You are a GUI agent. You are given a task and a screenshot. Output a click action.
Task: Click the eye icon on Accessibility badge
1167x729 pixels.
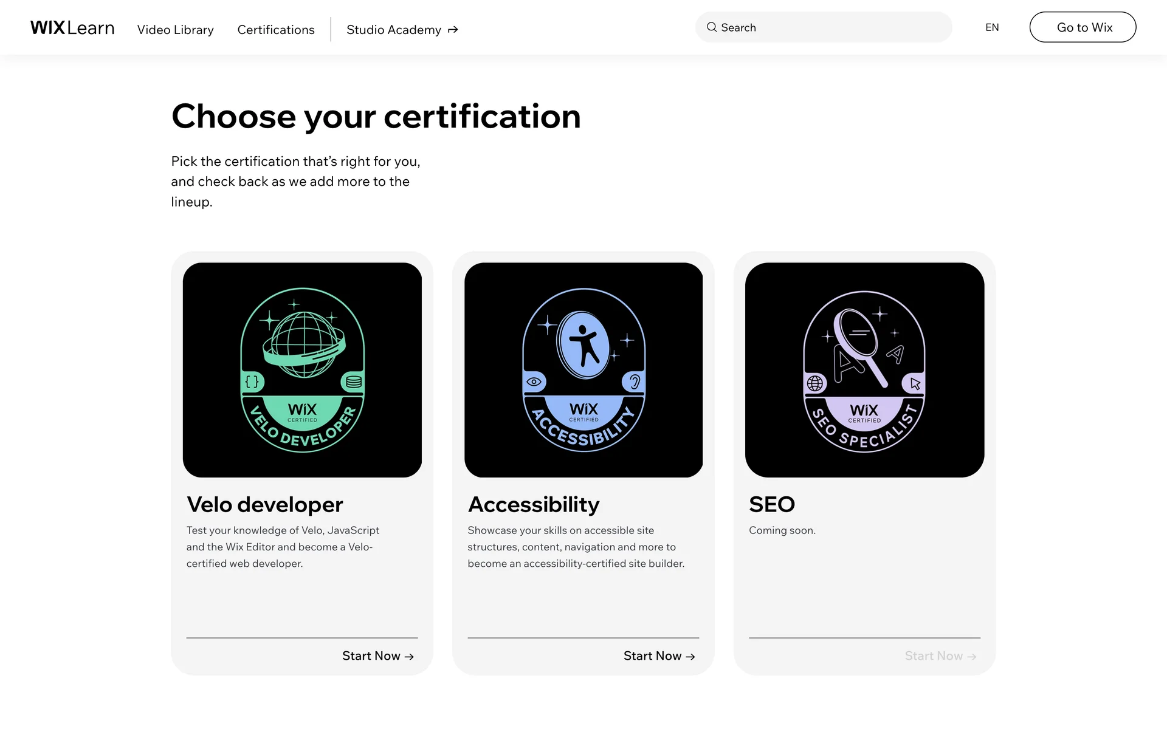click(x=534, y=382)
